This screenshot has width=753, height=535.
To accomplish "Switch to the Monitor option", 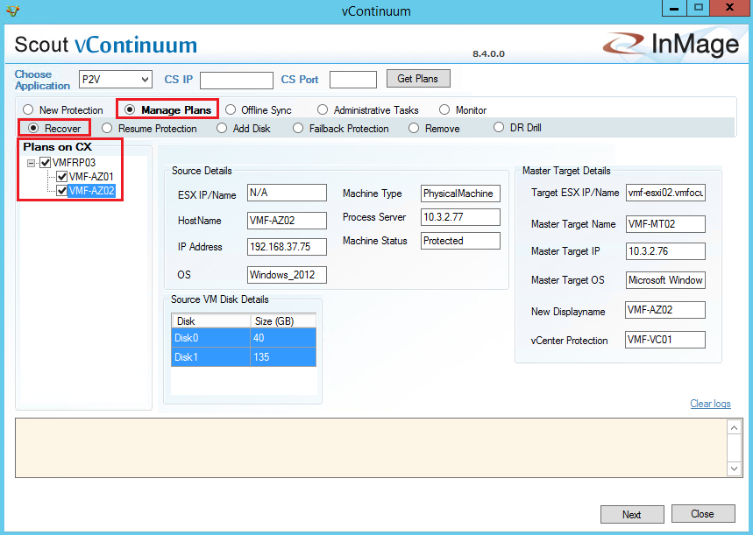I will tap(444, 110).
